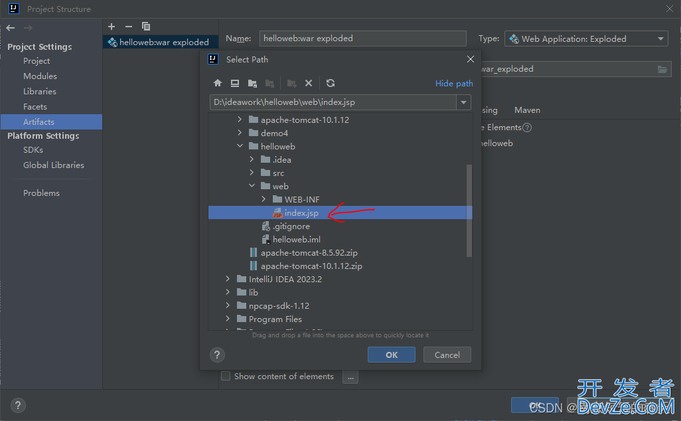Click the file tree vertical scrollbar

pos(469,210)
